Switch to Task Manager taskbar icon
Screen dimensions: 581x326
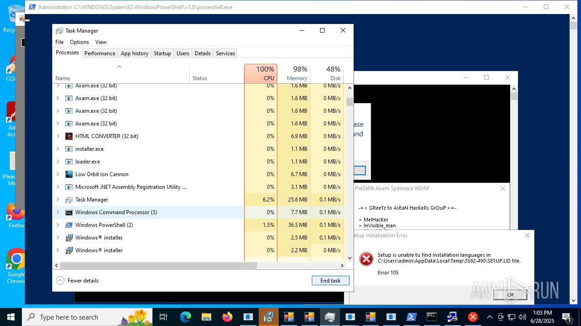point(330,317)
